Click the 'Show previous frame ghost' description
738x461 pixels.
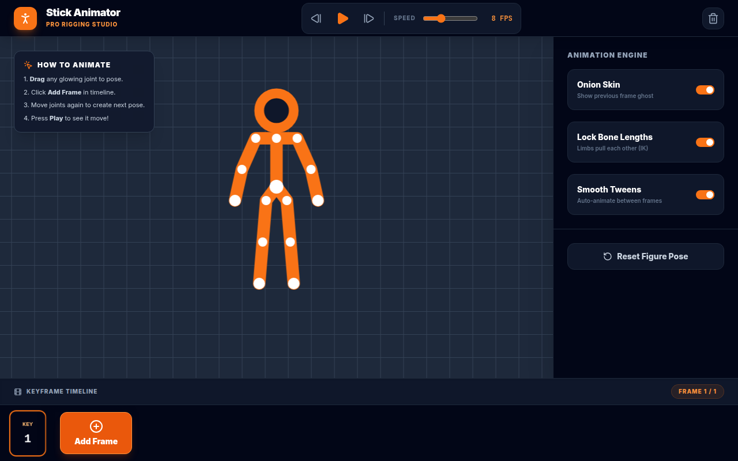click(x=615, y=96)
